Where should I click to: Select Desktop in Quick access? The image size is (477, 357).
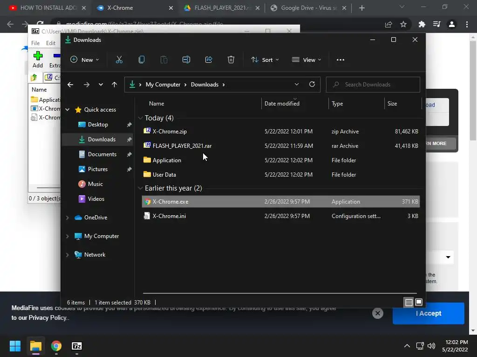(97, 125)
